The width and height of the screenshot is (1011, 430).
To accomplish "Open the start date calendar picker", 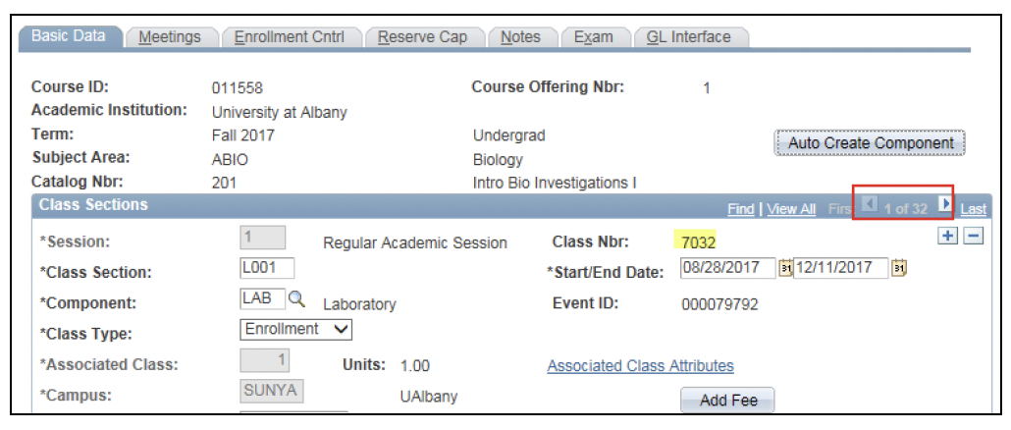I will coord(785,267).
